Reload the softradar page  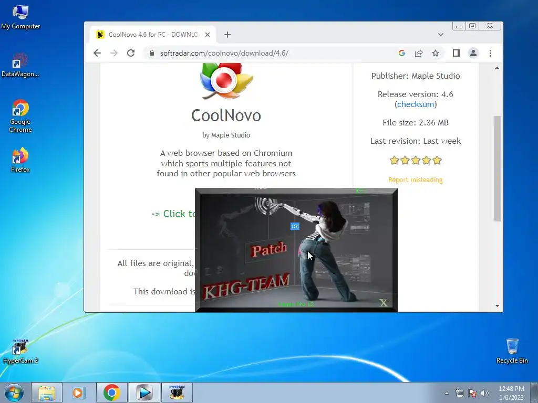coord(131,53)
